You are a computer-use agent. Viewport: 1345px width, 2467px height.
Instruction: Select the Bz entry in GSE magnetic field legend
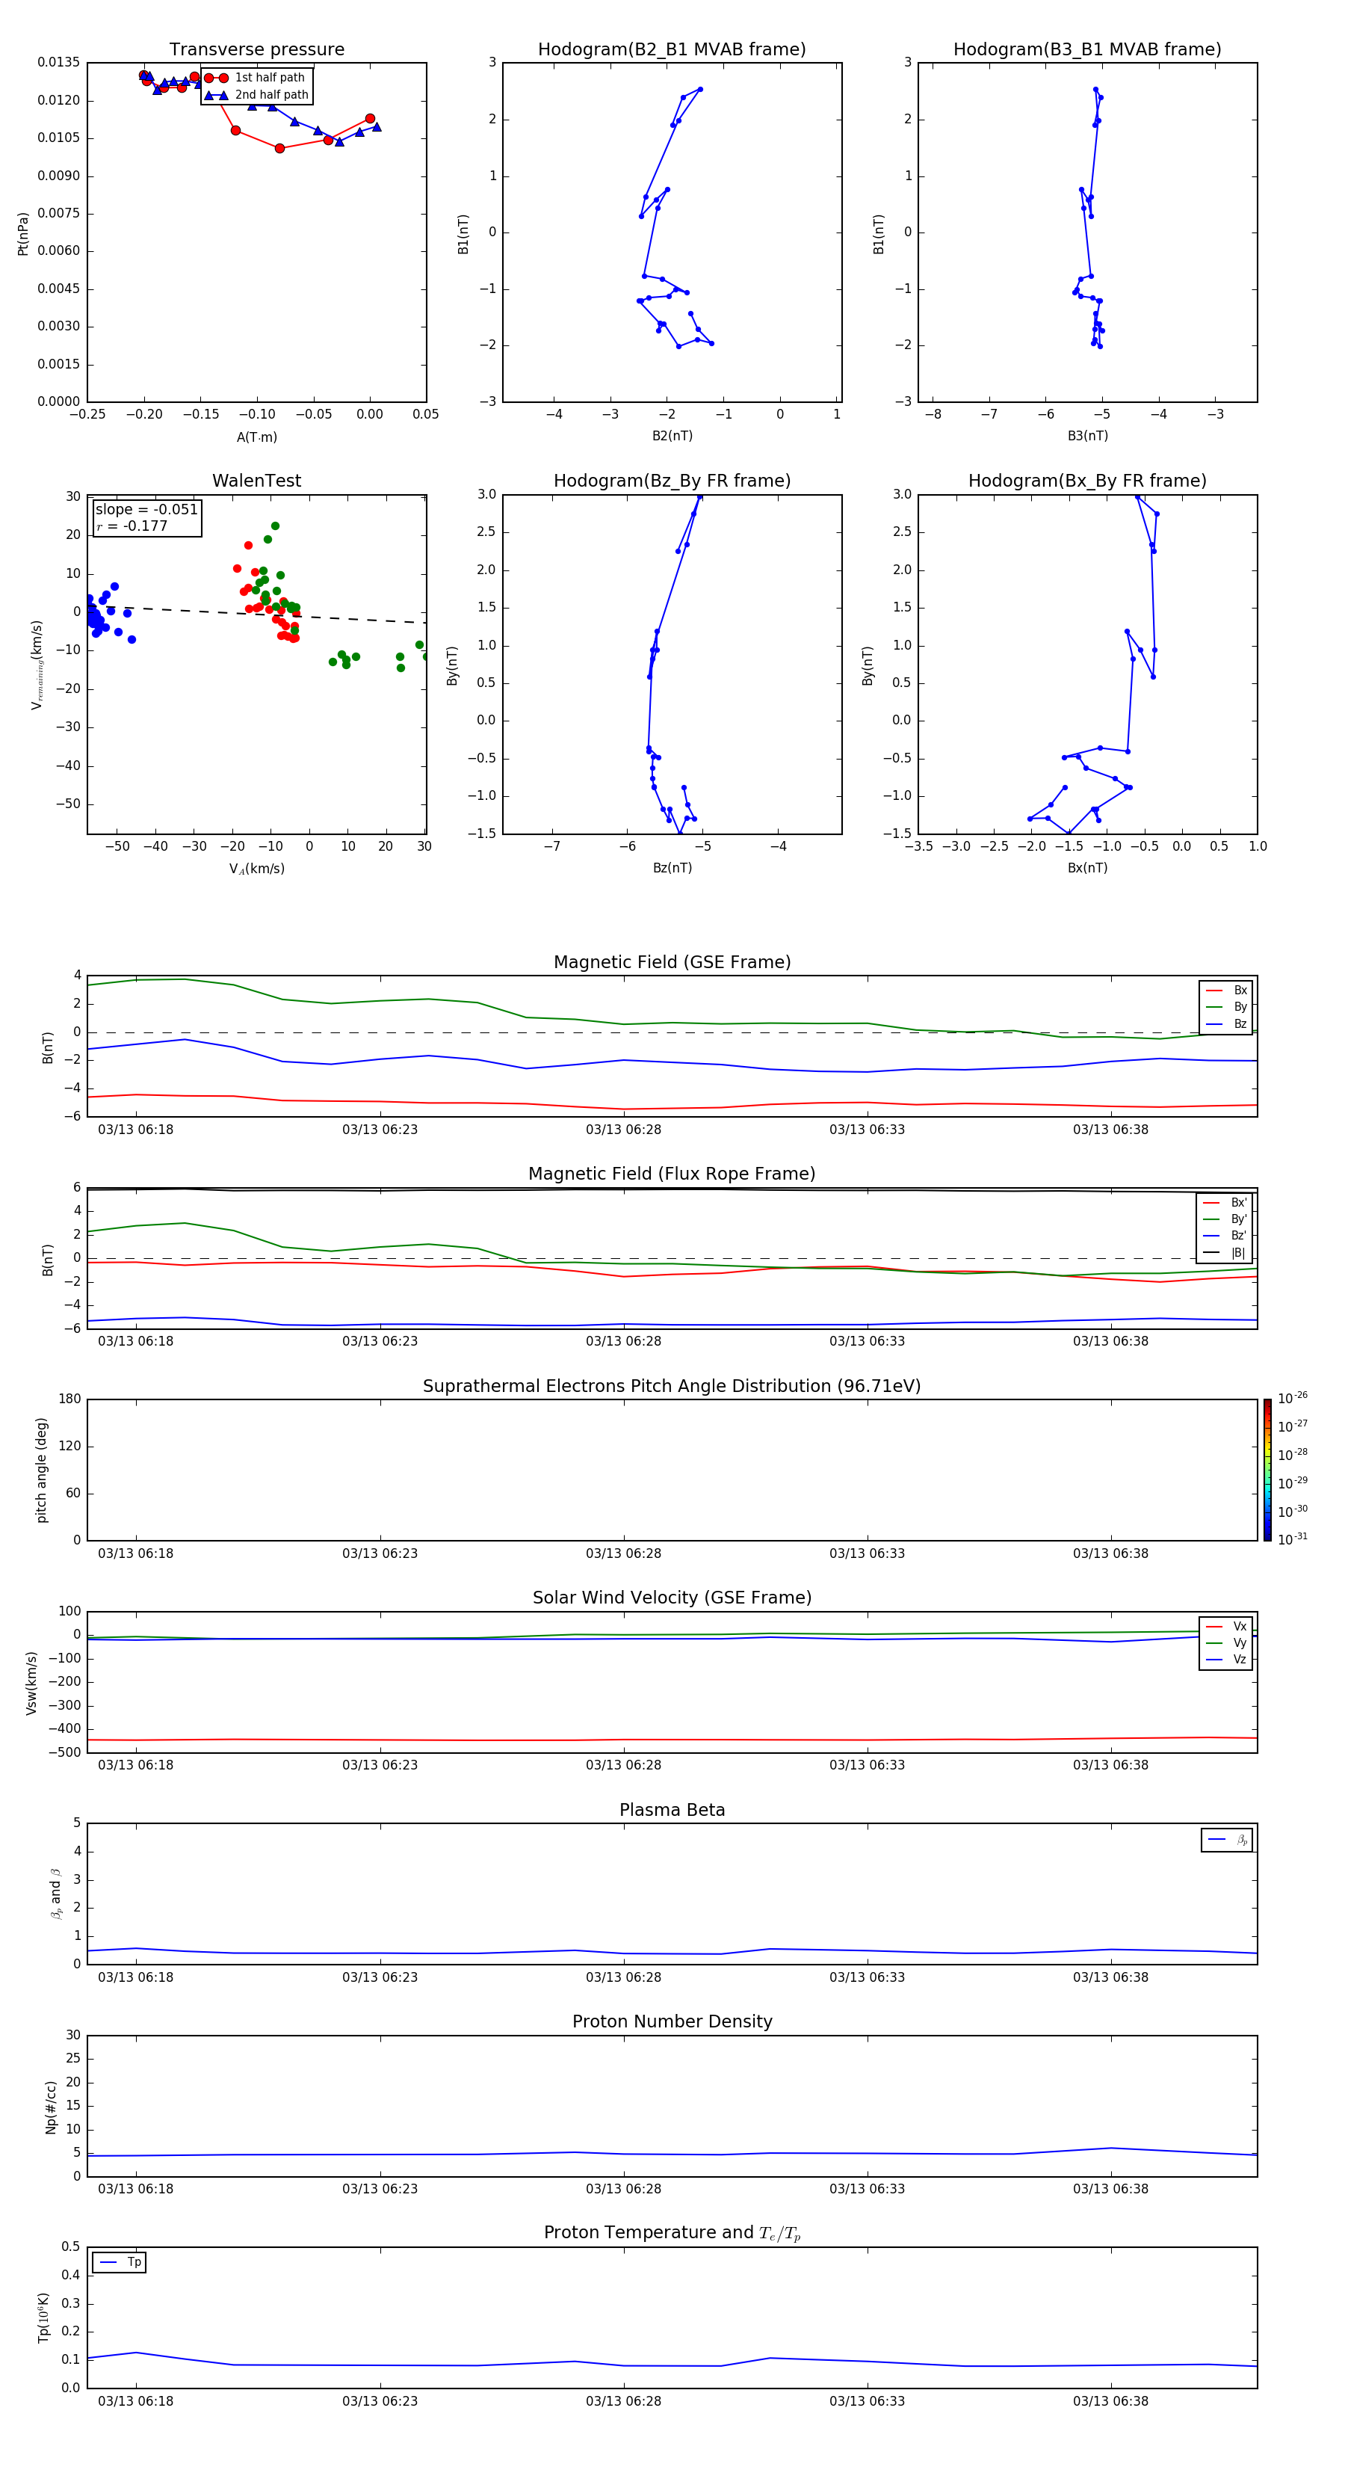[x=1227, y=1023]
